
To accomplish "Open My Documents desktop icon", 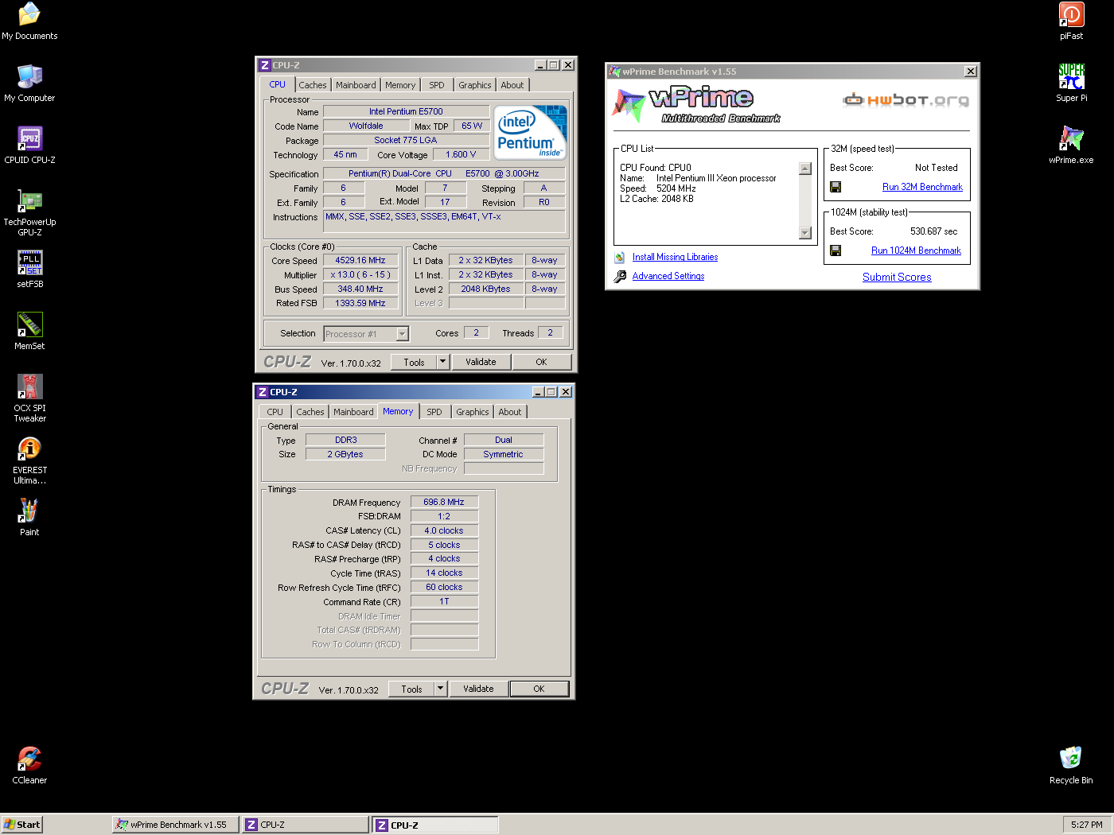I will coord(29,21).
